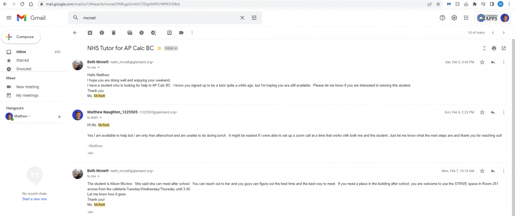
Task: Click the 'Start a new one' chat link
Action: (34, 199)
